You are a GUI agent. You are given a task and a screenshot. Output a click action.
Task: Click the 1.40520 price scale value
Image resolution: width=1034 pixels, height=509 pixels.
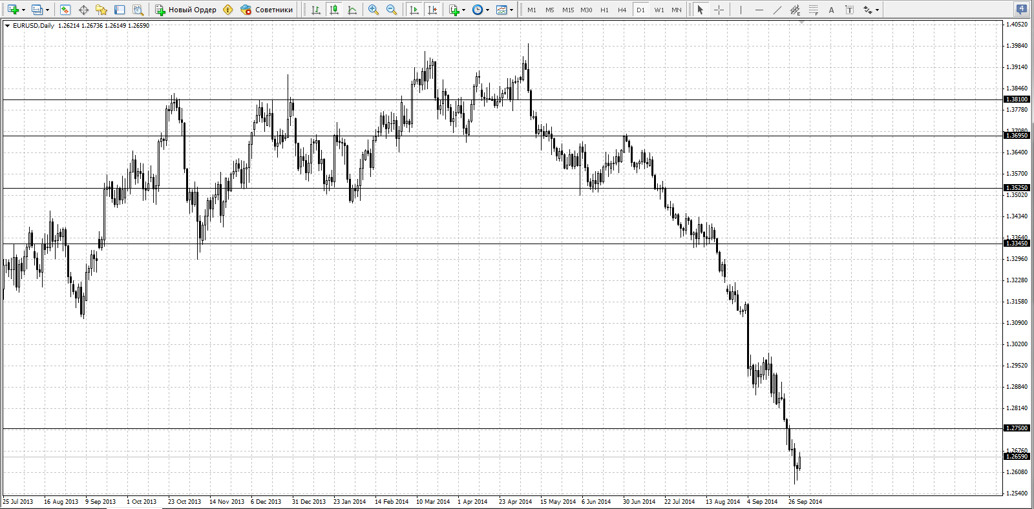pos(1017,25)
